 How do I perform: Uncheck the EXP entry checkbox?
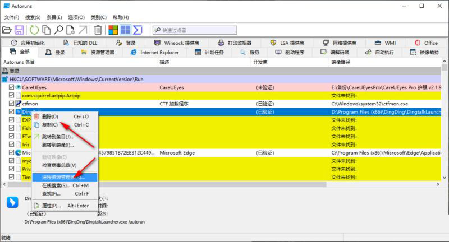pyautogui.click(x=11, y=120)
